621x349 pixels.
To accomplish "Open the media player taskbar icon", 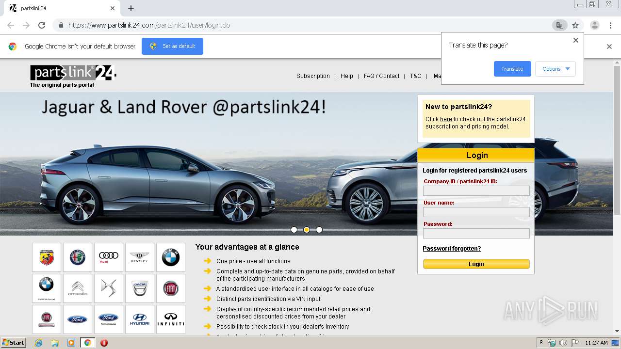I will coord(71,343).
